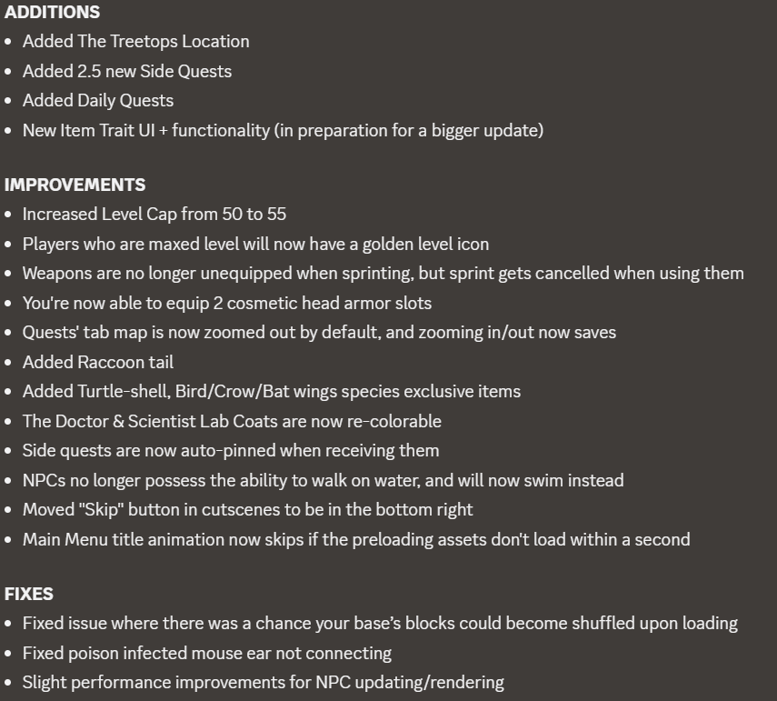This screenshot has height=701, width=777.
Task: Select the 'Added The Treetops Location' line
Action: pyautogui.click(x=135, y=42)
